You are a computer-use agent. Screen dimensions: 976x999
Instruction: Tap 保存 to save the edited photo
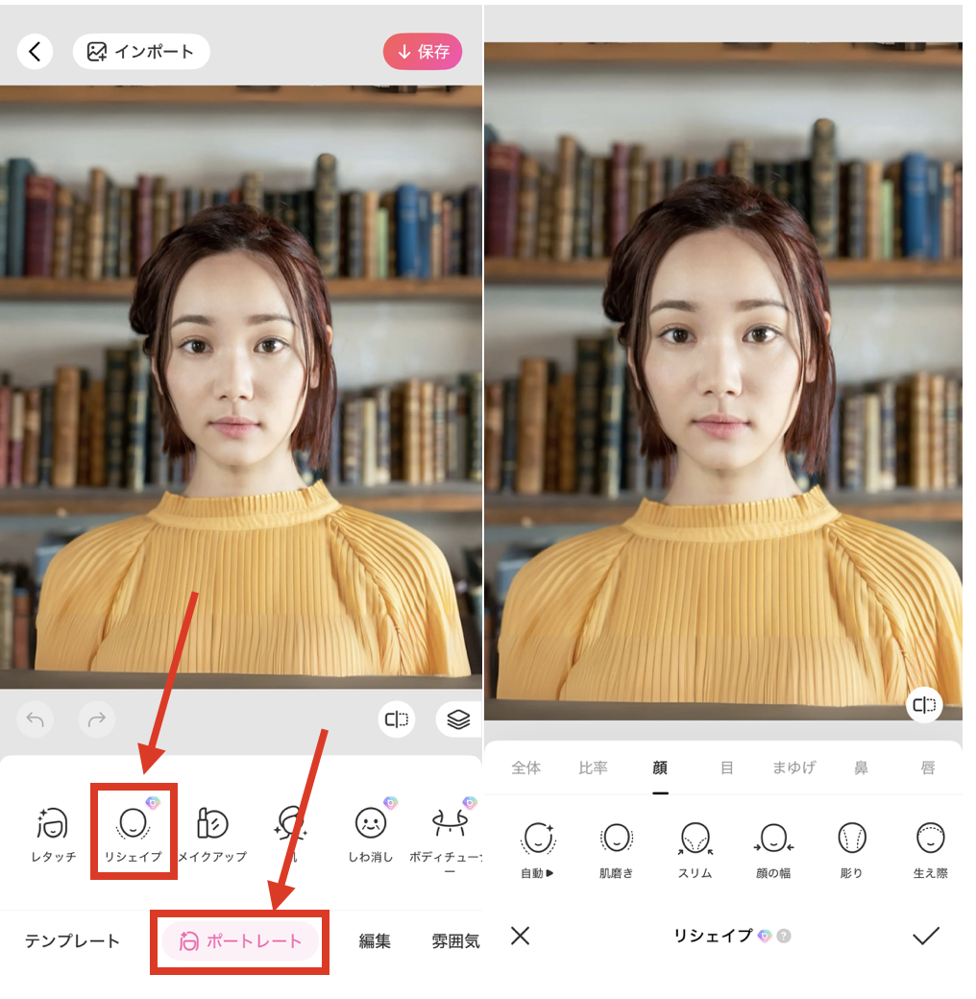click(x=423, y=52)
